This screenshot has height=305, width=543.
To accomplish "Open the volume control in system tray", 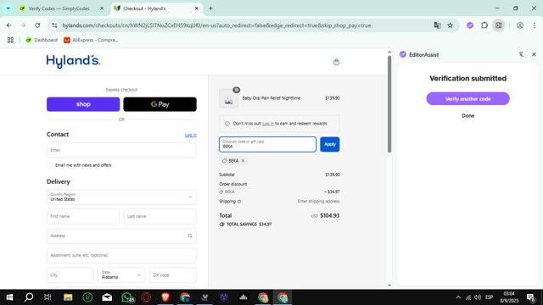I will (478, 297).
